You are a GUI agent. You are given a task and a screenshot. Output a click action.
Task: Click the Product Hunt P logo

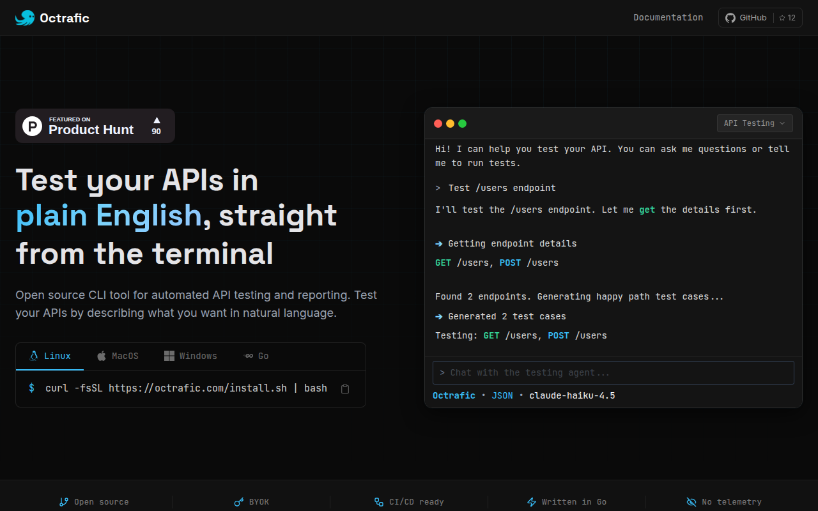33,126
